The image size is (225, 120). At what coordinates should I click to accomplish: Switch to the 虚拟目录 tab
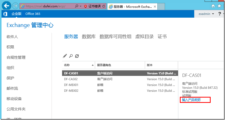tap(145, 37)
